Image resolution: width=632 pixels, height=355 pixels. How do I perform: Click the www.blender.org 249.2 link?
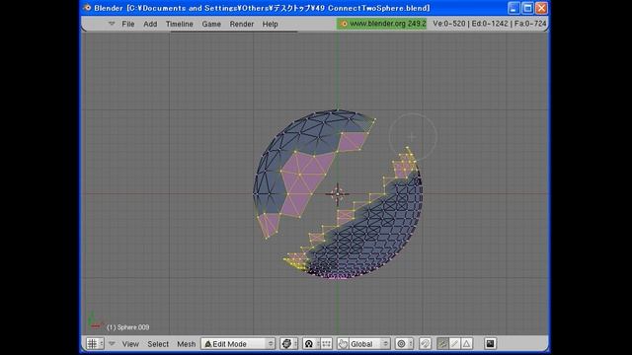click(381, 24)
